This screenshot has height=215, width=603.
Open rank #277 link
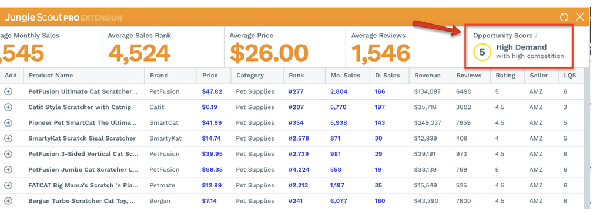pyautogui.click(x=296, y=91)
